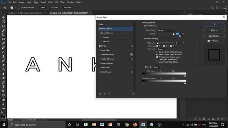
Task: Select the History Brush tool
Action: tap(3, 61)
